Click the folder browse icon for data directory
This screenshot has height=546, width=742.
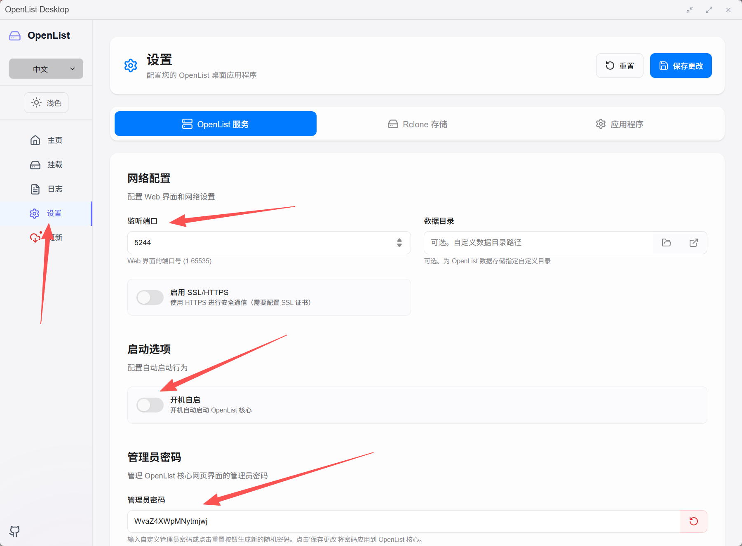(x=666, y=243)
